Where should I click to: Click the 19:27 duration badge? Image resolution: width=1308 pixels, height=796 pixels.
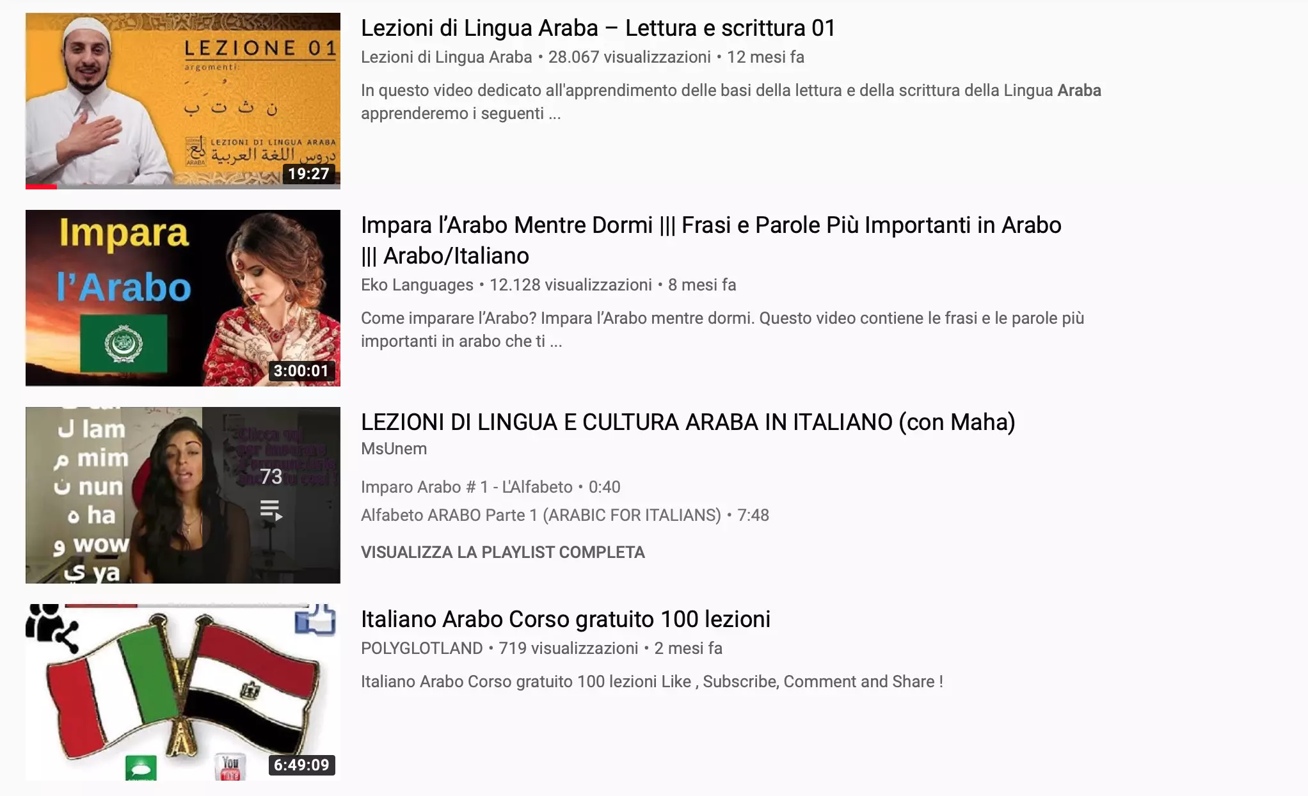point(308,173)
